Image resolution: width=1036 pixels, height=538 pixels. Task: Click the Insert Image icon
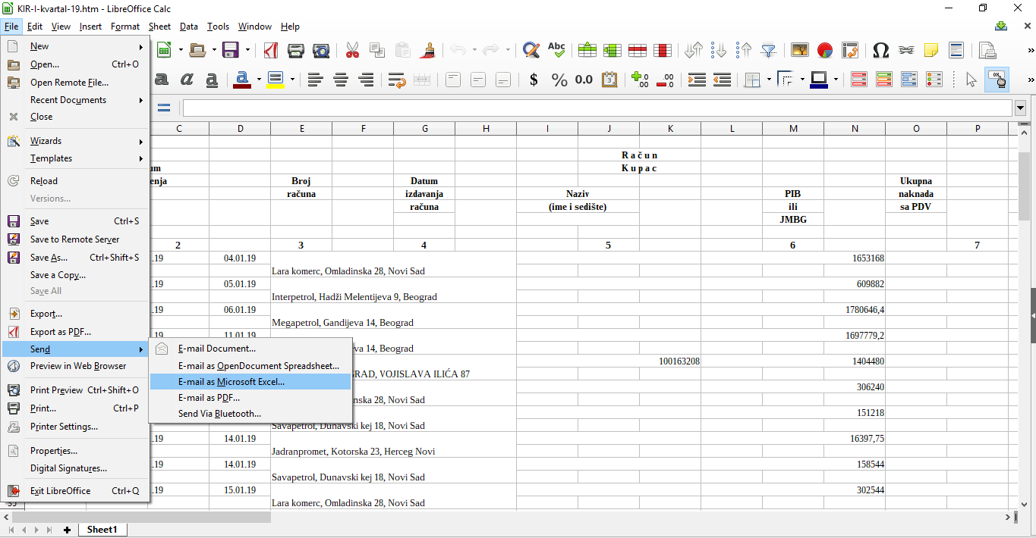point(799,50)
